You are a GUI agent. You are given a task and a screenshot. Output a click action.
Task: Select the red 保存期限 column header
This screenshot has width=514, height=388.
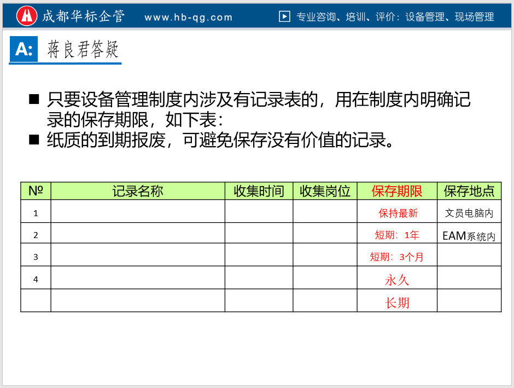point(397,191)
